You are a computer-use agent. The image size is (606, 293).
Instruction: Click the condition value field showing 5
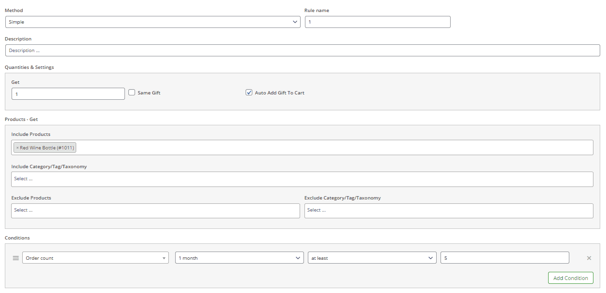tap(505, 257)
